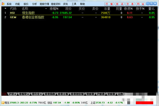Open the 帮助 menu
This screenshot has width=159, height=106.
82,4
